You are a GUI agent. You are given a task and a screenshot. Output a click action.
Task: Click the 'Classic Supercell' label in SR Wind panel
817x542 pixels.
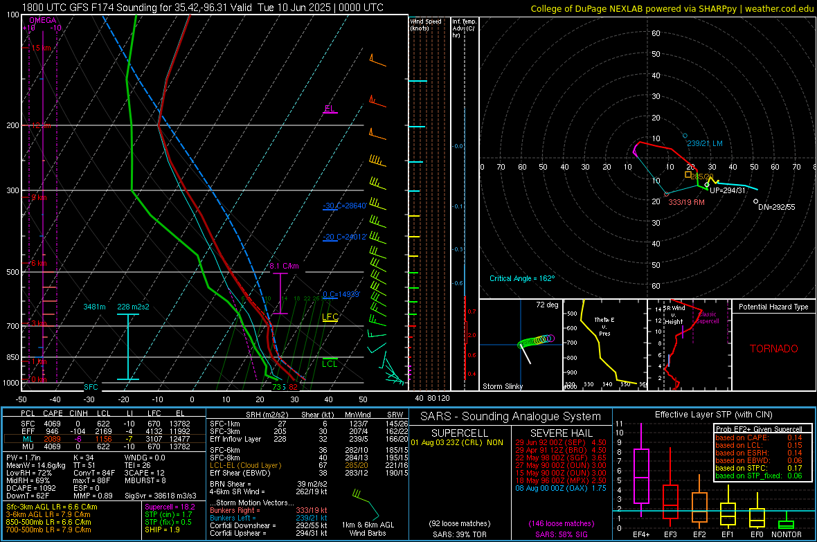(x=708, y=318)
